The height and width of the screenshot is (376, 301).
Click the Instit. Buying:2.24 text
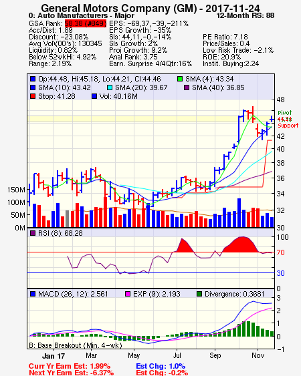(231, 64)
